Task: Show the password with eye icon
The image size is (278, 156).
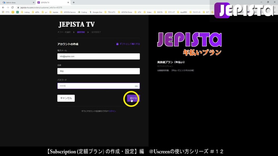Action: [136, 86]
